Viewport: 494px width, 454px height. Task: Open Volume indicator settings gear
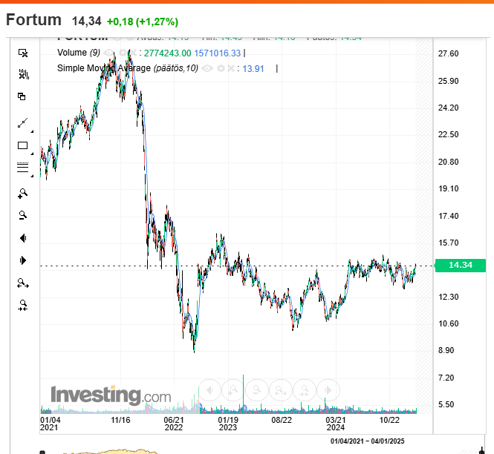123,53
